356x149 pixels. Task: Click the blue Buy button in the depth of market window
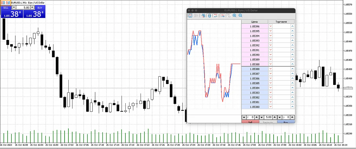click(x=286, y=122)
